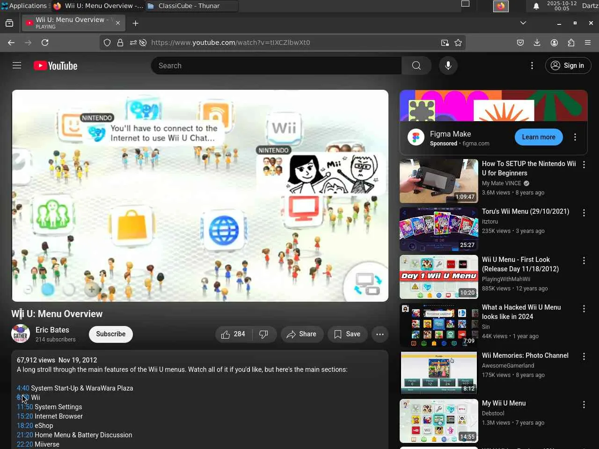Screen dimensions: 599x449
Task: Open more actions beside the Save button
Action: click(x=380, y=334)
